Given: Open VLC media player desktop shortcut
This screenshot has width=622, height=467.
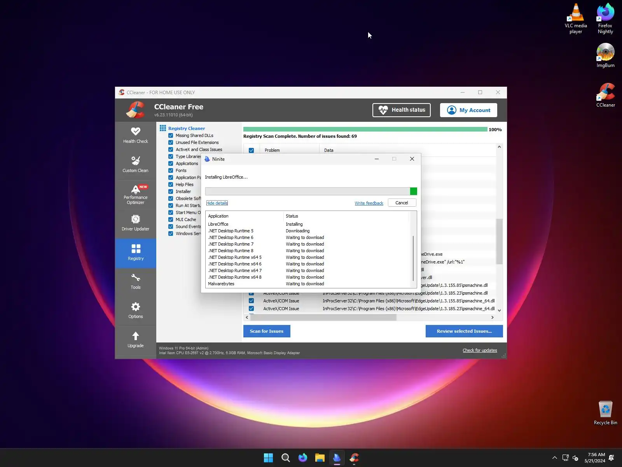Looking at the screenshot, I should [x=576, y=19].
